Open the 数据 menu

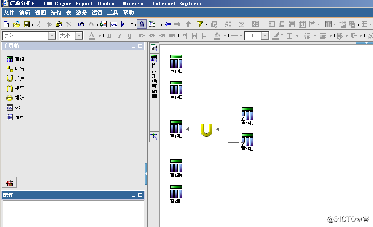coord(81,13)
